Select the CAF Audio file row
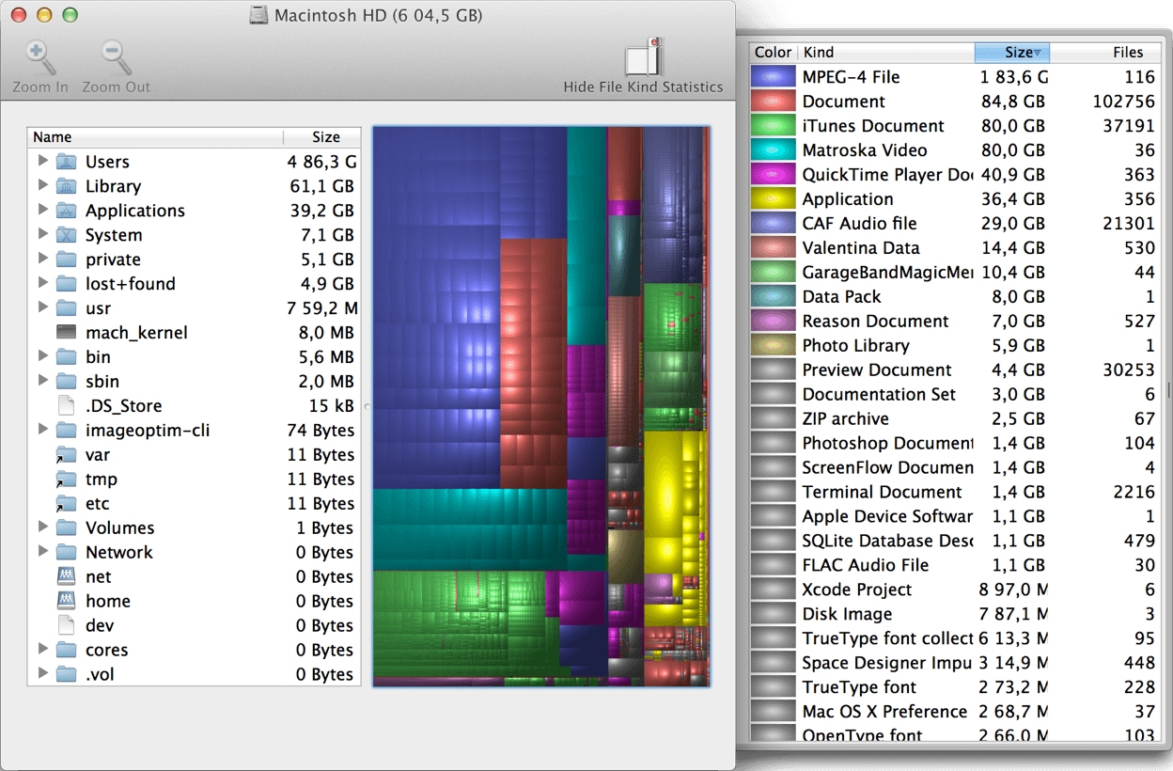The width and height of the screenshot is (1173, 771). 954,224
